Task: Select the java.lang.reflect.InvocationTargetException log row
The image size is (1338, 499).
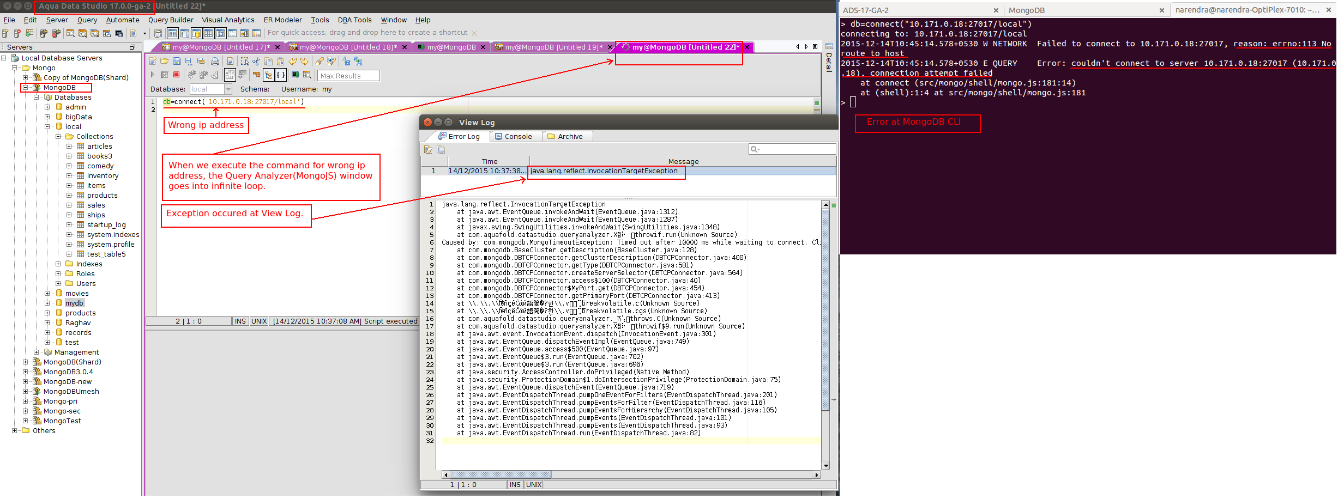Action: click(629, 171)
